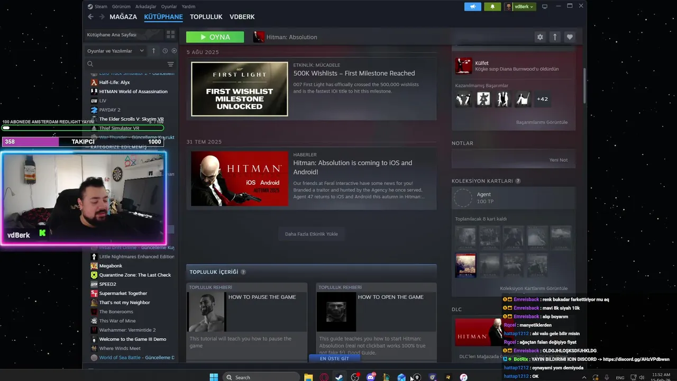The image size is (677, 381).
Task: Toggle show ready-to-play games icon
Action: [174, 51]
